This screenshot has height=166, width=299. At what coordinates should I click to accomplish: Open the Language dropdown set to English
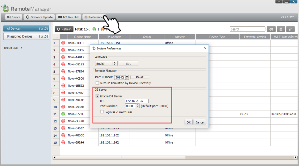106,63
